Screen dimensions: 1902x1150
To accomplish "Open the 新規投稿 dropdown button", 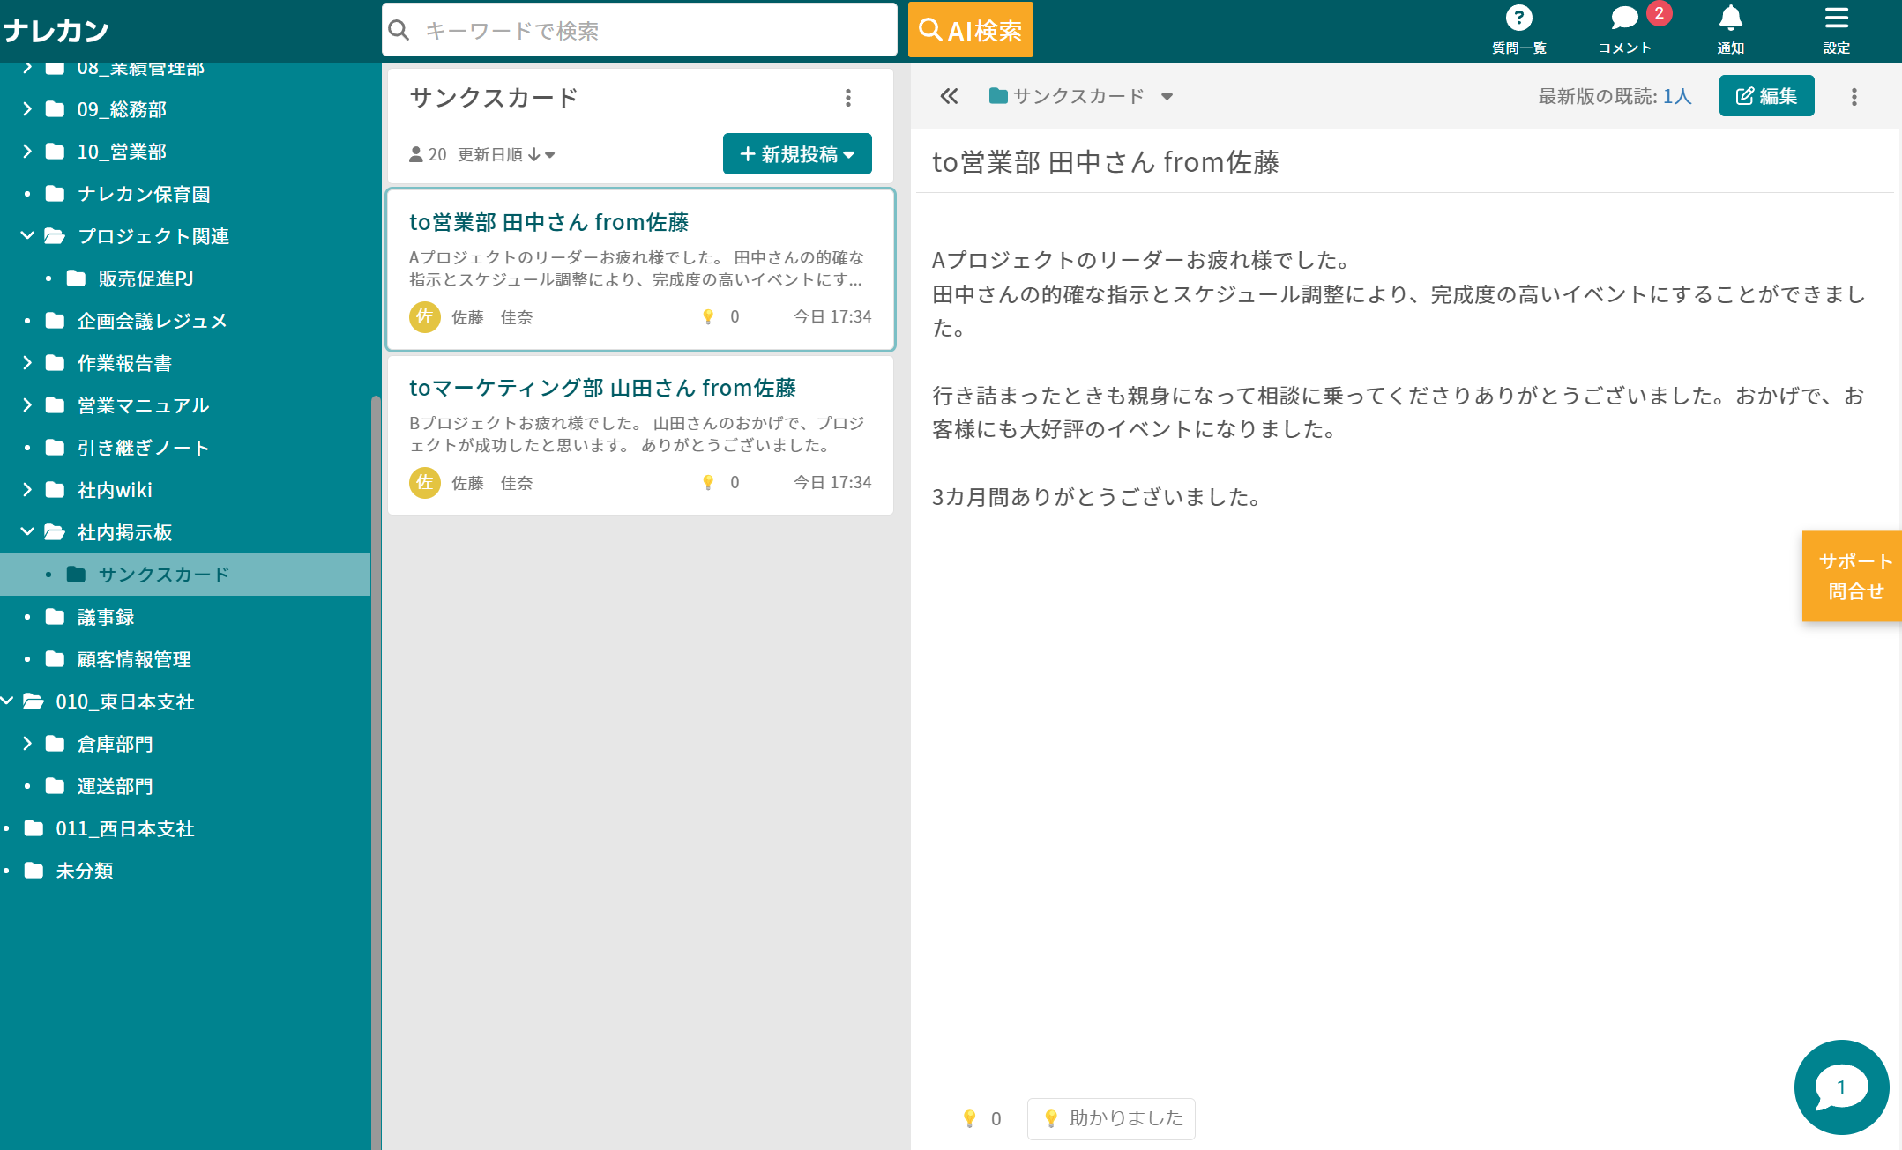I will coord(797,154).
